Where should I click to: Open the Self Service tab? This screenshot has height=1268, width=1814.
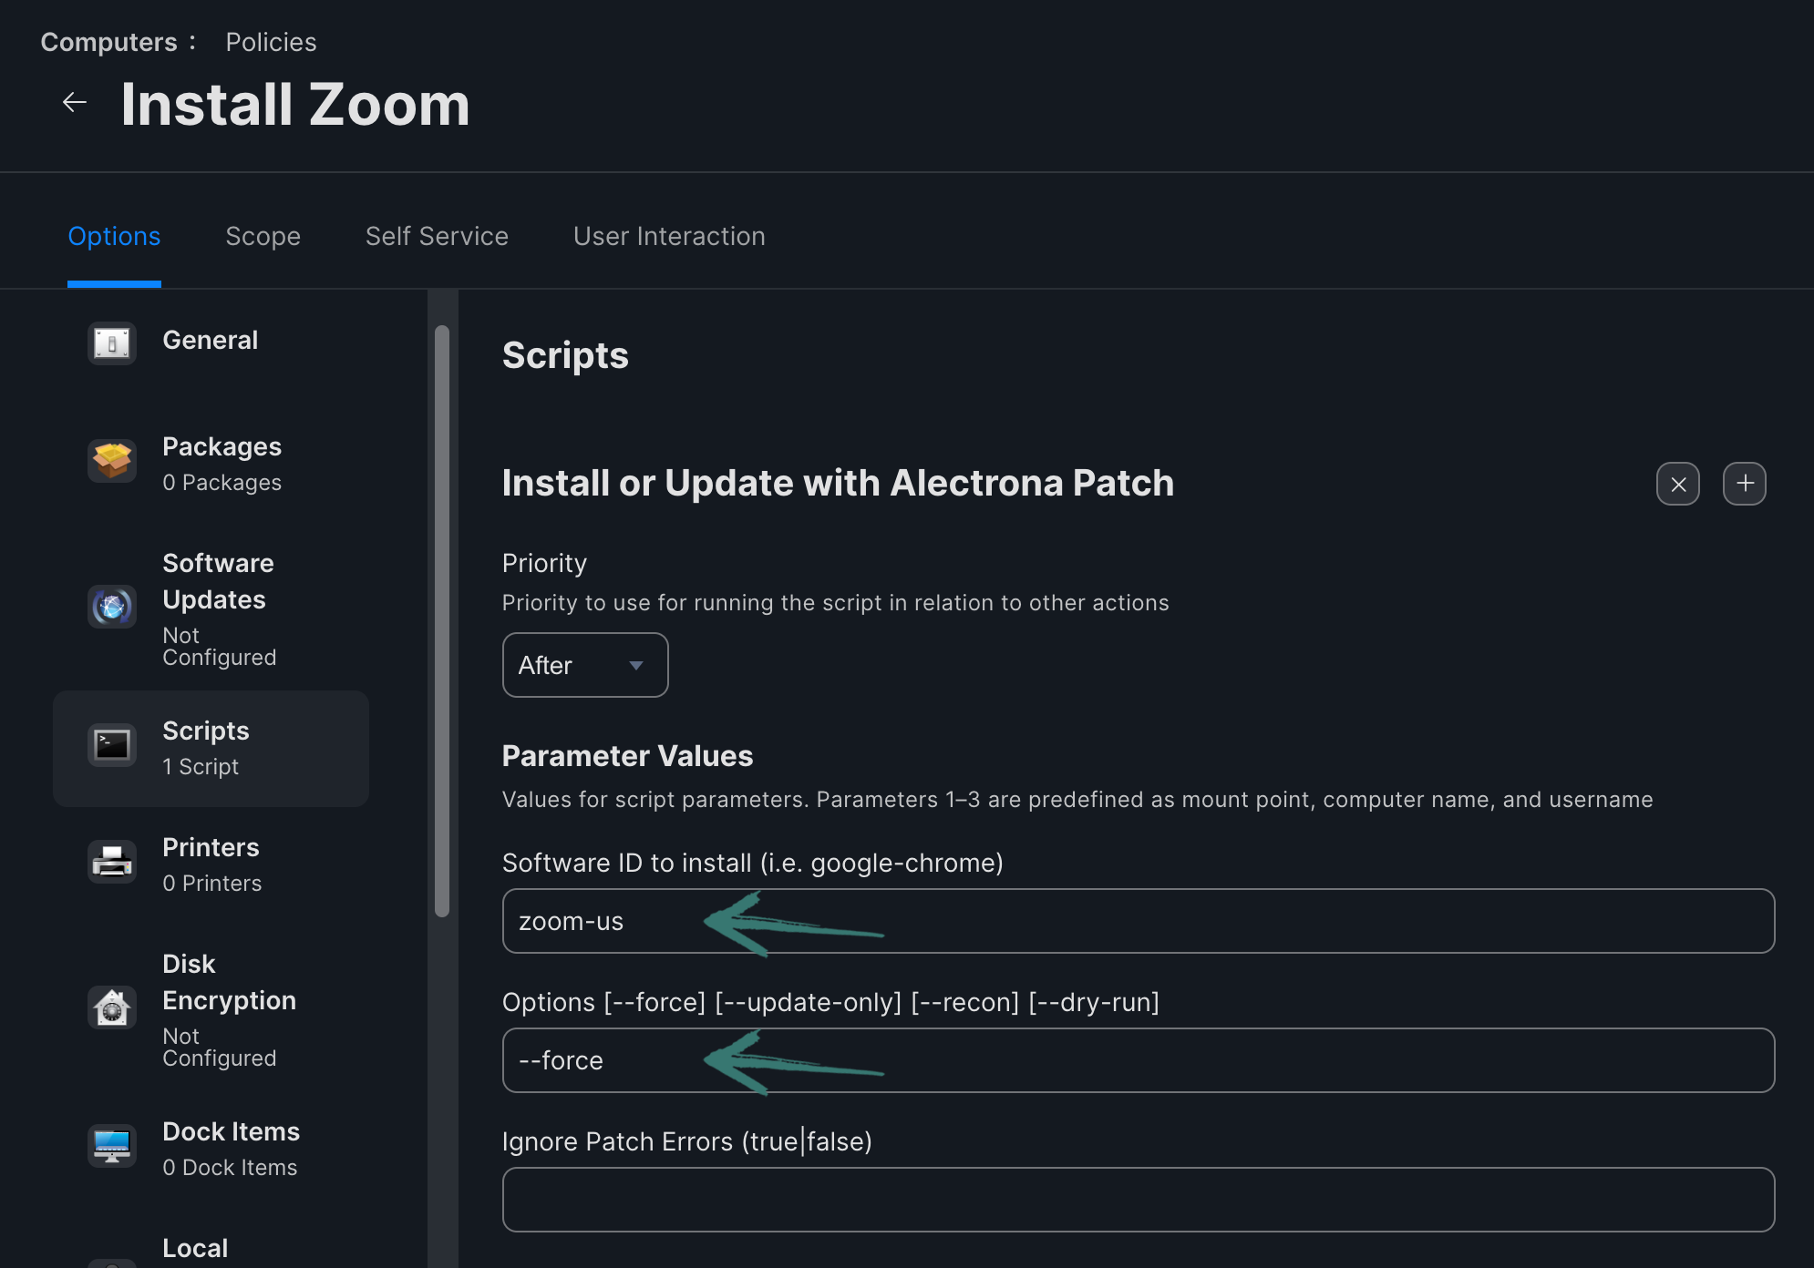437,236
